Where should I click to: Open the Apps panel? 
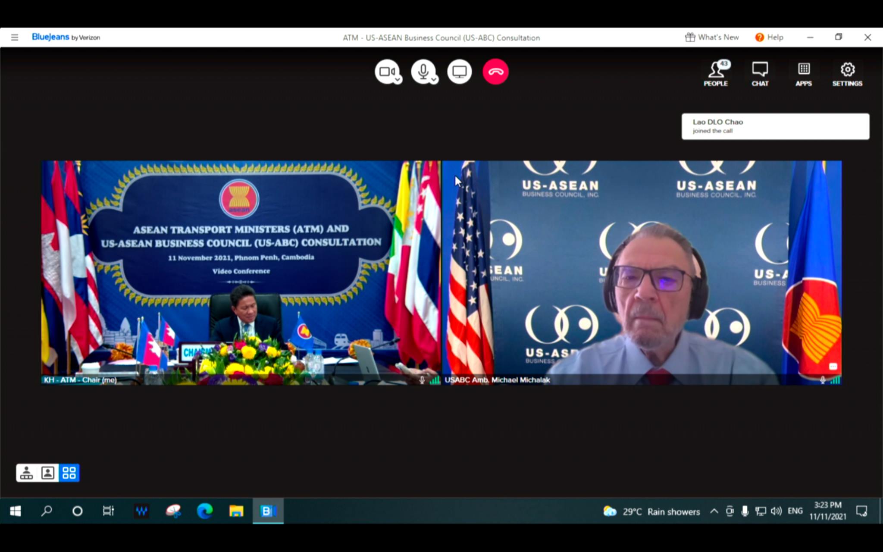coord(803,73)
